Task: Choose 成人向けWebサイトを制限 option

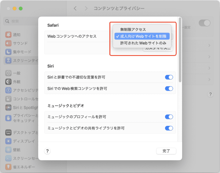Action: click(x=142, y=36)
